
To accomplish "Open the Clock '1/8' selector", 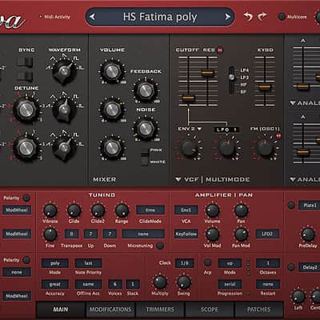I will pyautogui.click(x=184, y=263).
